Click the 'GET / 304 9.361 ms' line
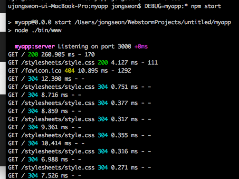 45,127
